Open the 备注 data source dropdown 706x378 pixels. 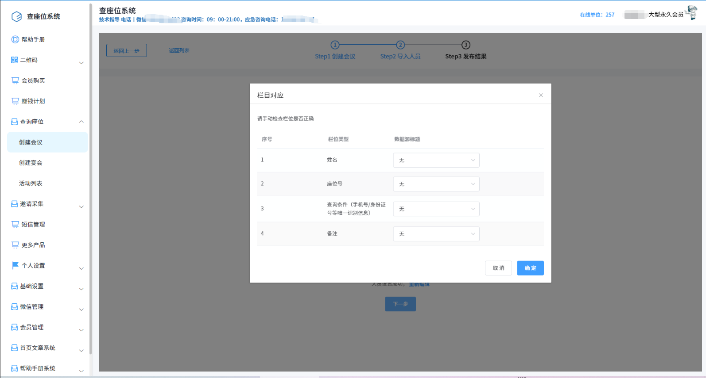coord(436,234)
